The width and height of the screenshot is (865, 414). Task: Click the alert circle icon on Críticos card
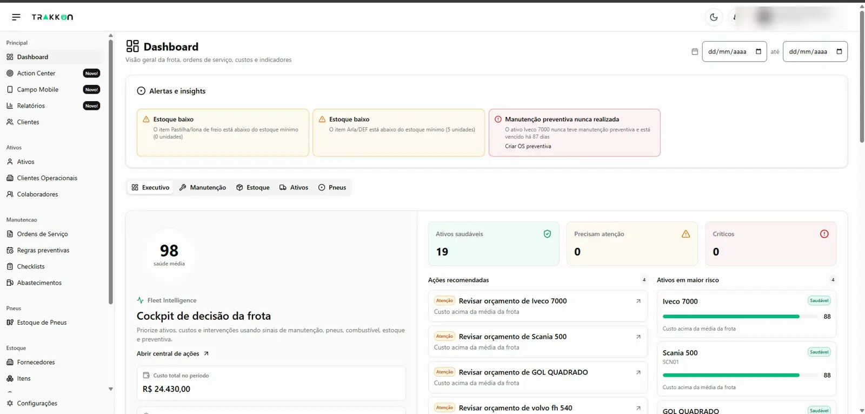[824, 234]
